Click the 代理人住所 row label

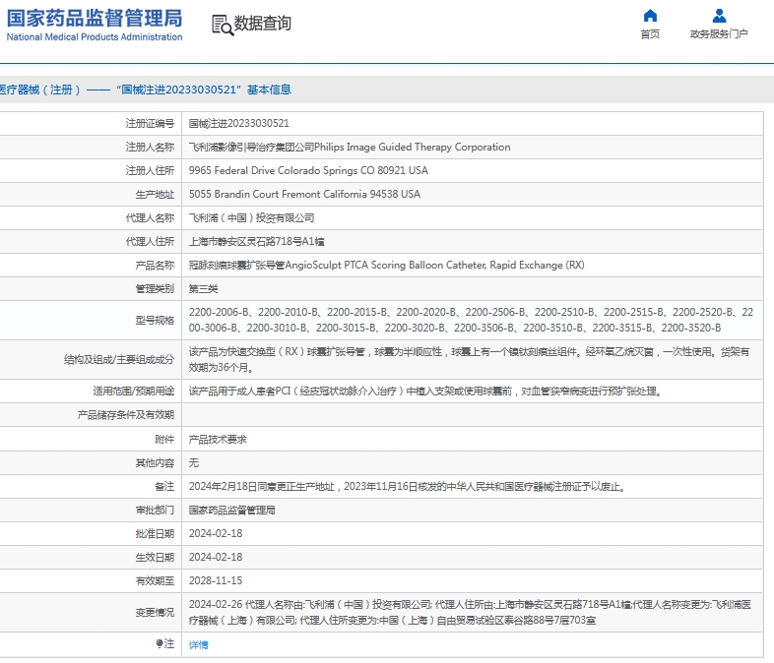tap(150, 242)
